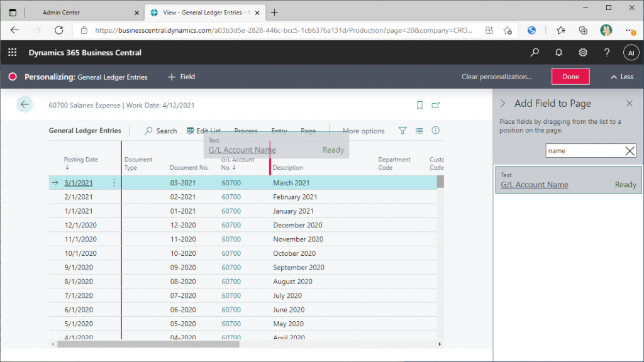Open browser favorites star list
The image size is (644, 362).
coord(560,30)
